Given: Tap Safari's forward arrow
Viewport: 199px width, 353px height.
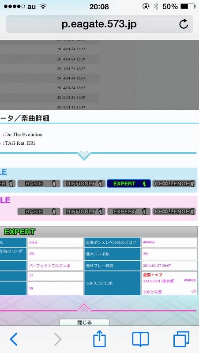Looking at the screenshot, I should point(58,339).
